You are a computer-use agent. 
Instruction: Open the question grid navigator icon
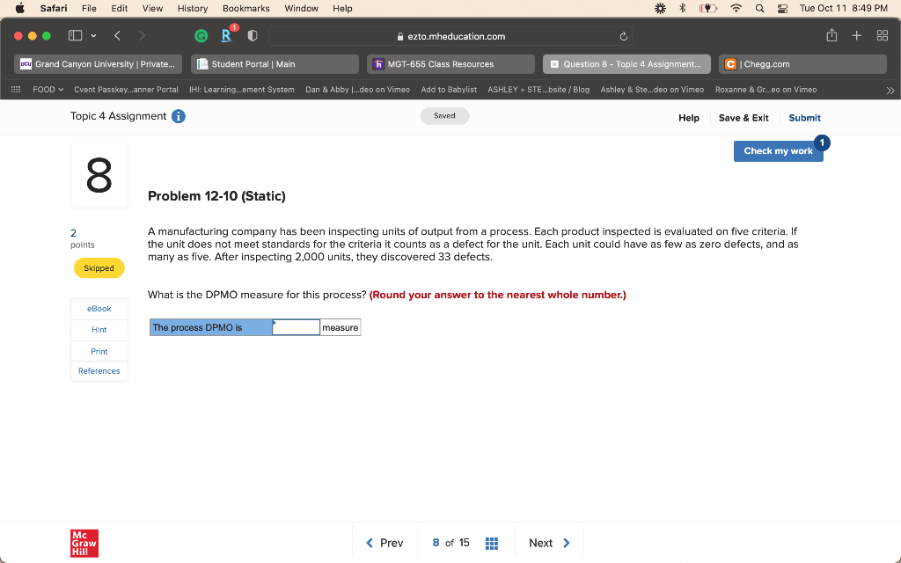coord(491,544)
